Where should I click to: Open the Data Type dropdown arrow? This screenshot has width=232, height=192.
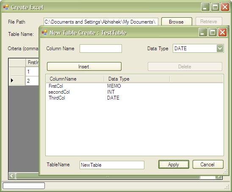[x=220, y=49]
